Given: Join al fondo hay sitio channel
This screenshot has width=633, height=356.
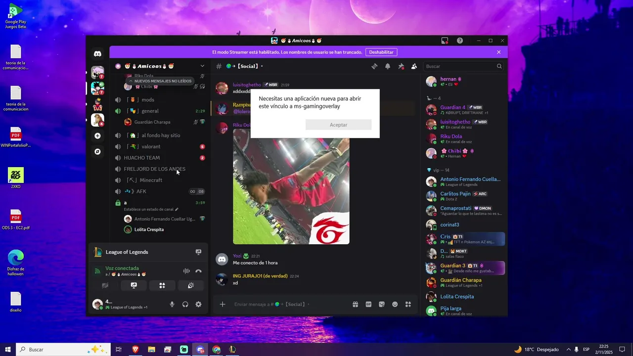Looking at the screenshot, I should 160,135.
